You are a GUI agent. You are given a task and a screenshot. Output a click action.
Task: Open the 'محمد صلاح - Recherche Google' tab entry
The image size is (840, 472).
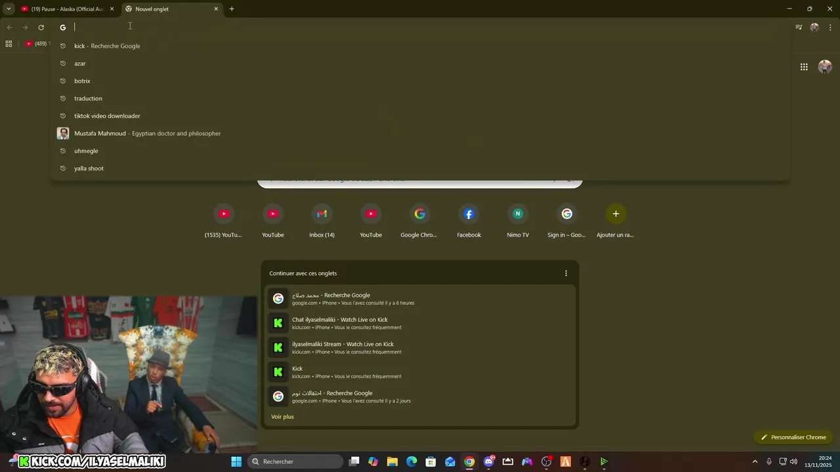pos(419,299)
